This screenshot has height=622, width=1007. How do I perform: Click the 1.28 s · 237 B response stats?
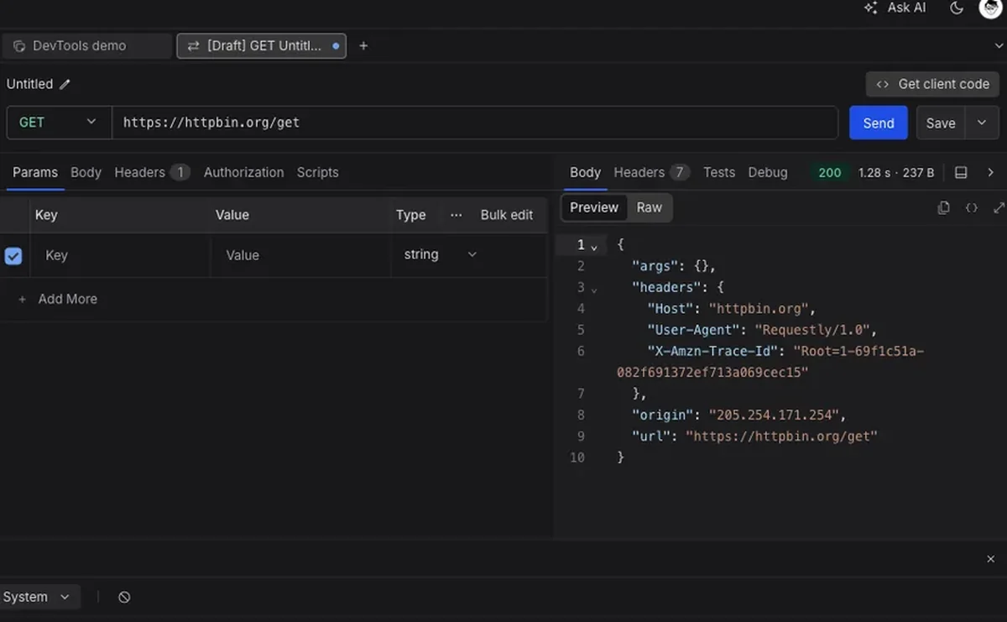896,172
